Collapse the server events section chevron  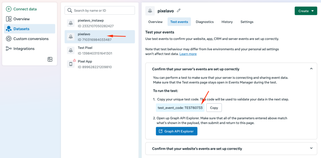pos(311,69)
